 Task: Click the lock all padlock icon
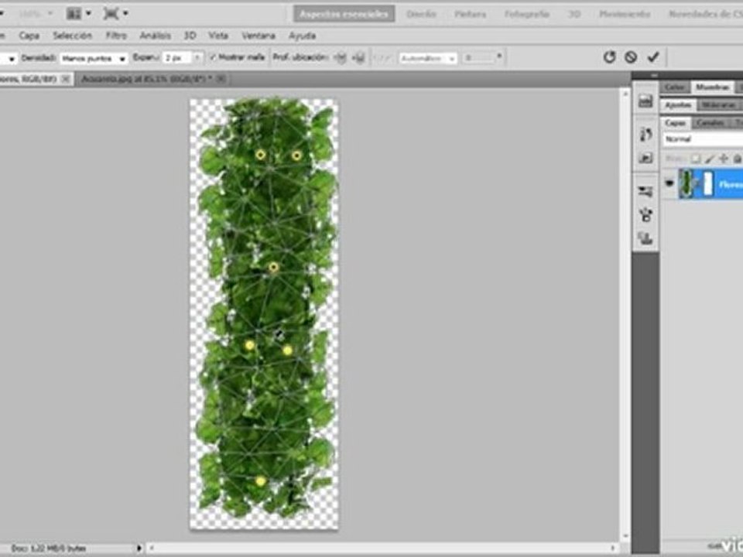737,159
